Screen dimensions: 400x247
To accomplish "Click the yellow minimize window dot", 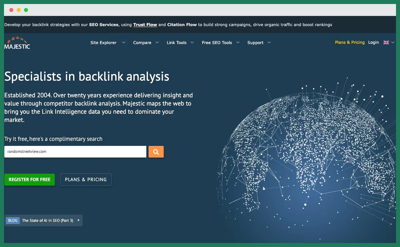I will pyautogui.click(x=19, y=10).
